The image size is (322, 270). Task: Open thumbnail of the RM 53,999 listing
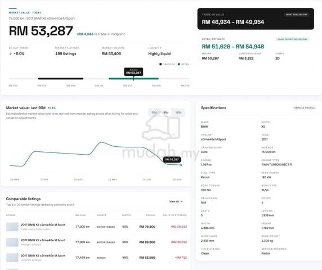pyautogui.click(x=12, y=258)
